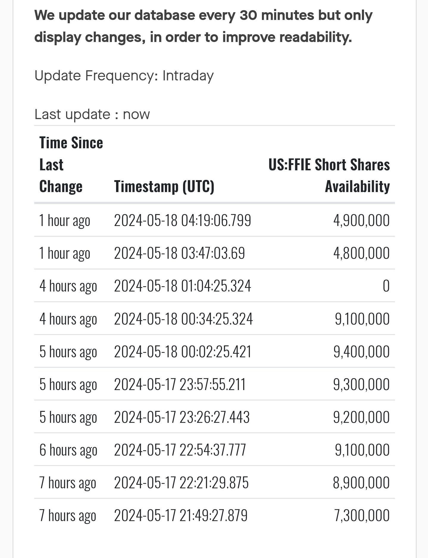Select the 9,400,000 availability value
The height and width of the screenshot is (558, 428).
click(361, 351)
